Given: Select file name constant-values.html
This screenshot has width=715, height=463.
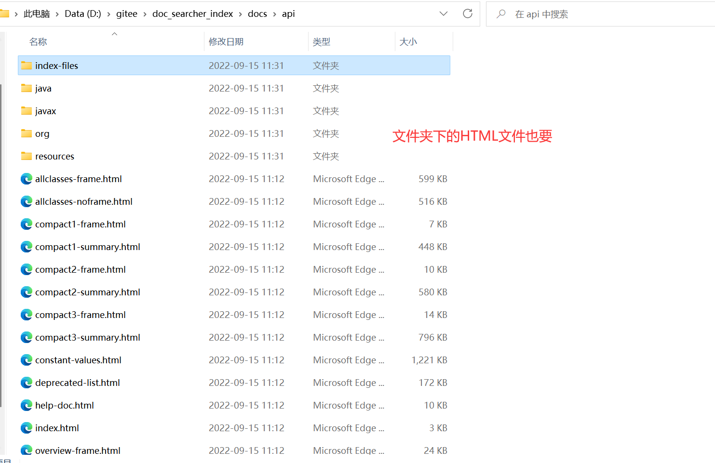Looking at the screenshot, I should tap(78, 360).
